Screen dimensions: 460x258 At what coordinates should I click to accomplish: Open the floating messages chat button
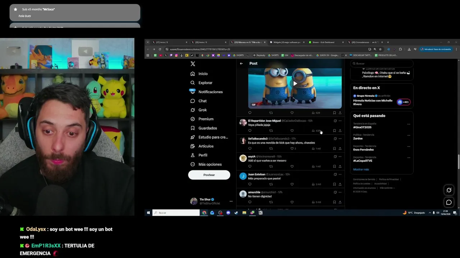click(x=449, y=202)
